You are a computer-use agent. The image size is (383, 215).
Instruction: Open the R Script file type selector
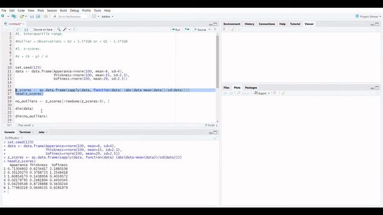click(211, 125)
